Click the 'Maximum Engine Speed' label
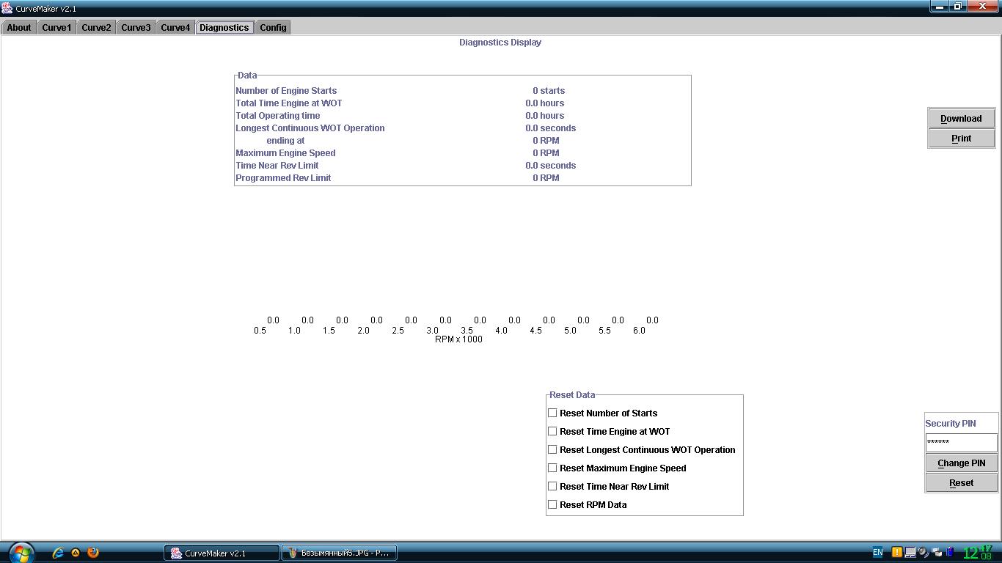The image size is (1002, 563). pos(285,153)
